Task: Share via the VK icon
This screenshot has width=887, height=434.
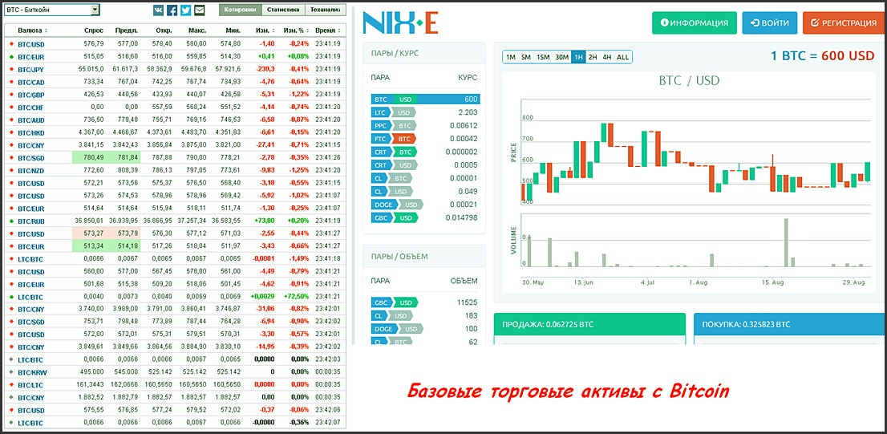Action: point(159,10)
